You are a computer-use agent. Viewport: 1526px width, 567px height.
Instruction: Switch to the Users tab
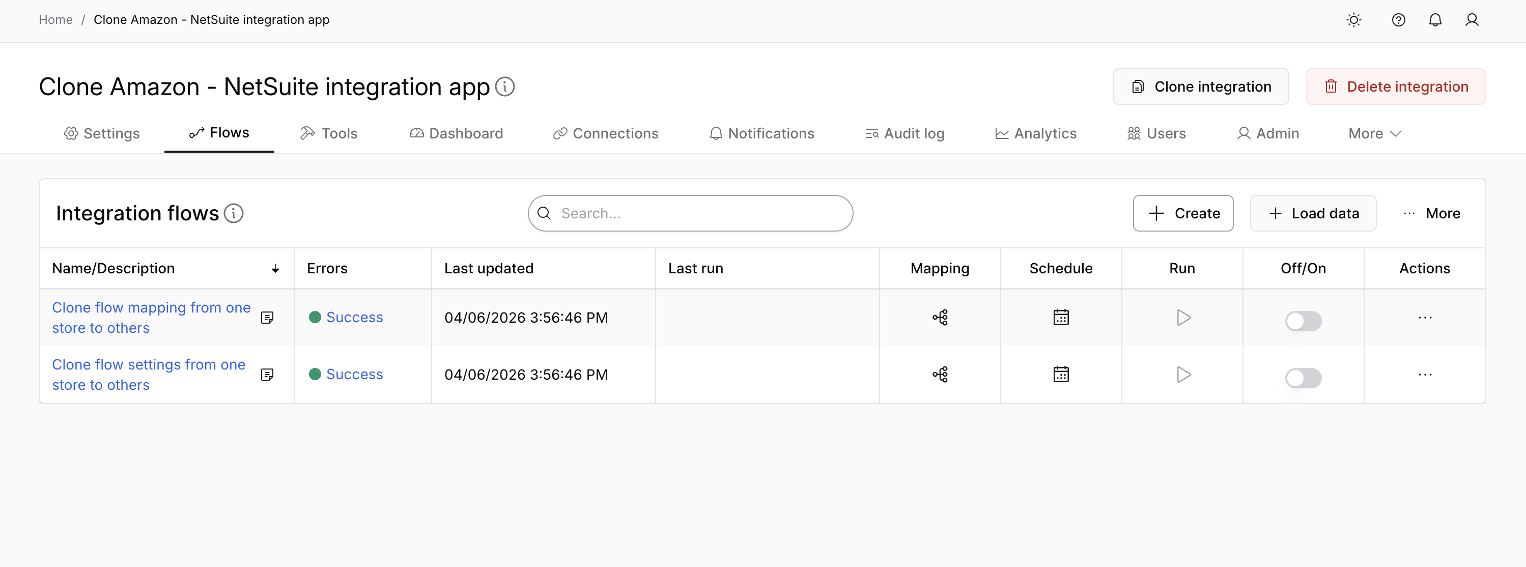click(1156, 134)
